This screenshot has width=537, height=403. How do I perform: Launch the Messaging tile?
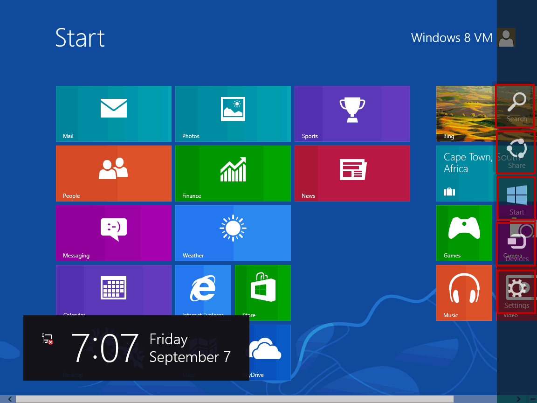click(x=114, y=233)
